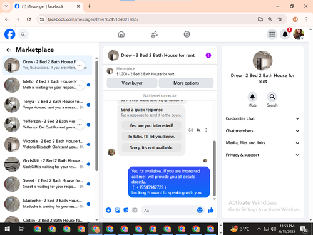Open the Windows Start button
313x235 pixels.
[x=8, y=229]
